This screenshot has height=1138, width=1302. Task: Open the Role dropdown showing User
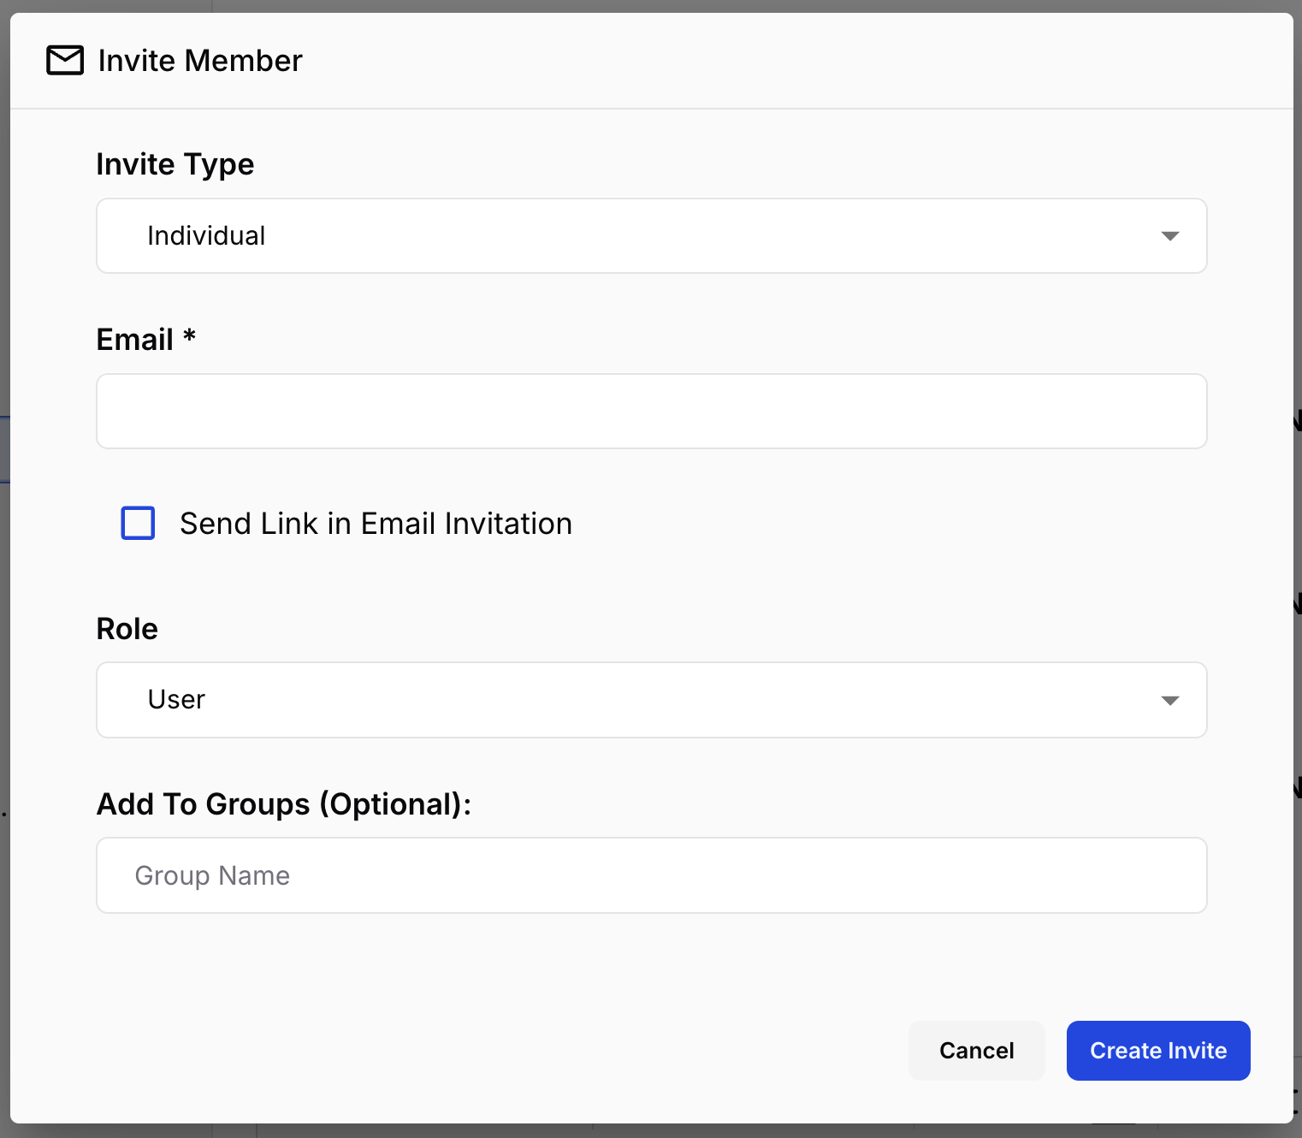[x=651, y=700]
